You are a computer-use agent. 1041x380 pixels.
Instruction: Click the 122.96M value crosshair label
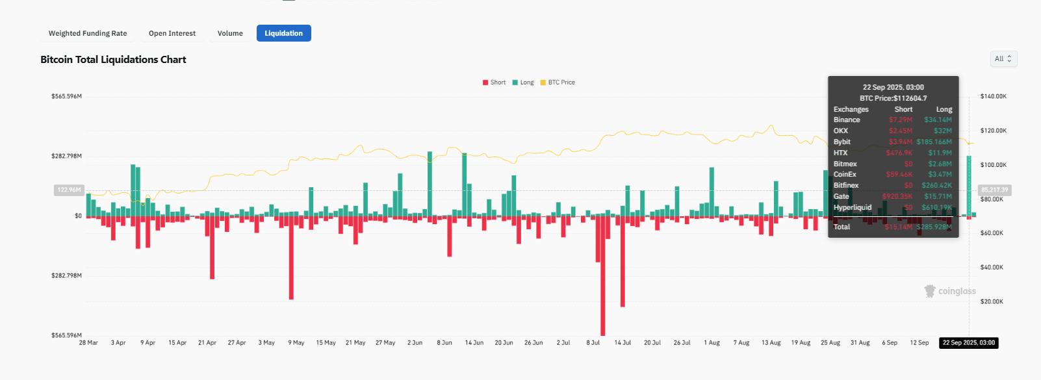pyautogui.click(x=69, y=190)
